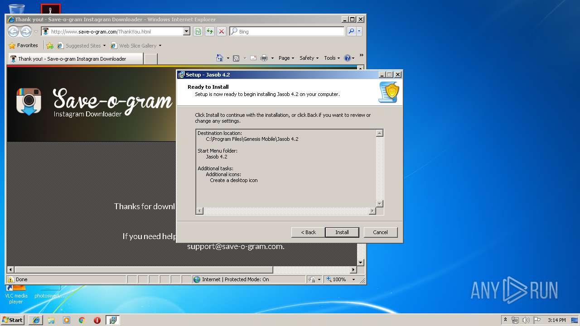Click setup memo scroll left arrow

[200, 211]
